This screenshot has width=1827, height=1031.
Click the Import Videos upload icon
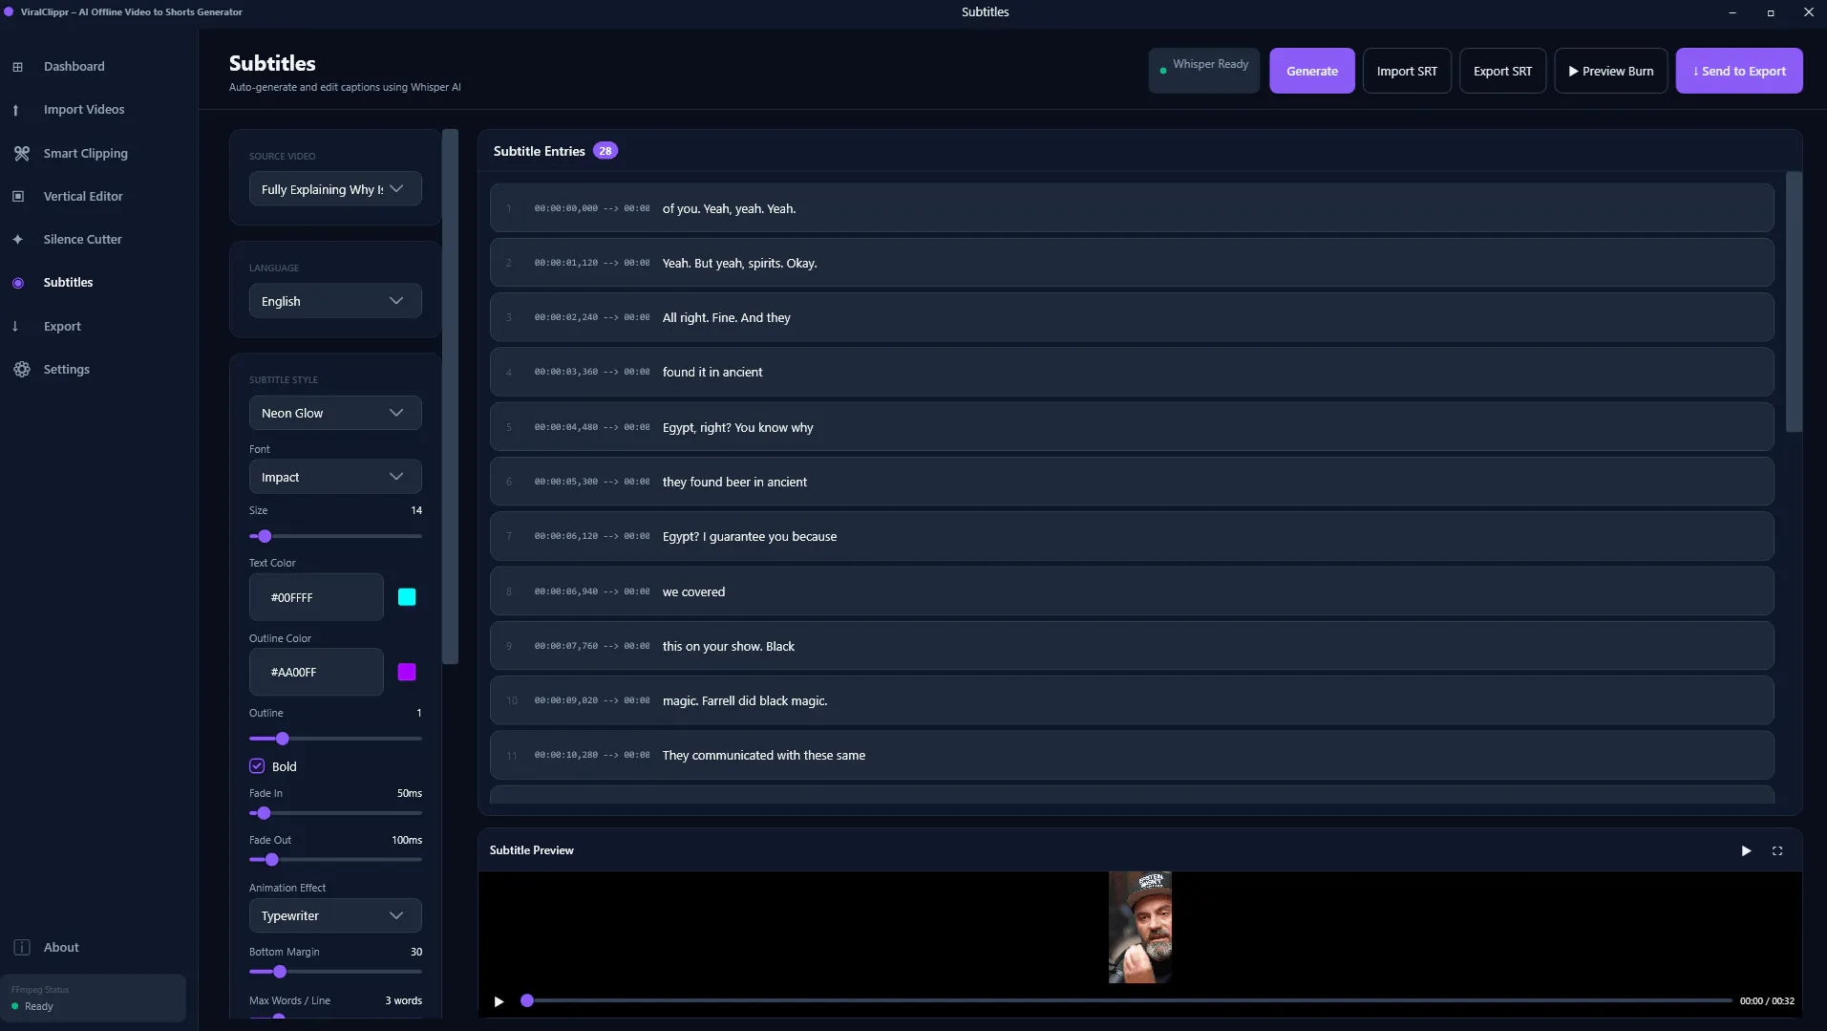click(x=16, y=110)
